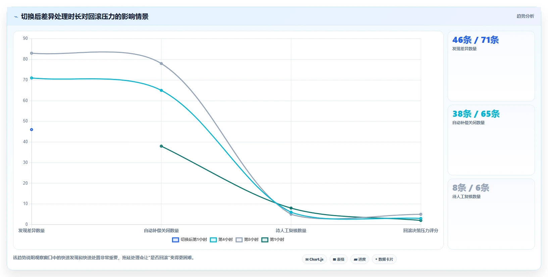The image size is (548, 277).
Task: Click the 发现差异数量 axis label
Action: coord(32,230)
